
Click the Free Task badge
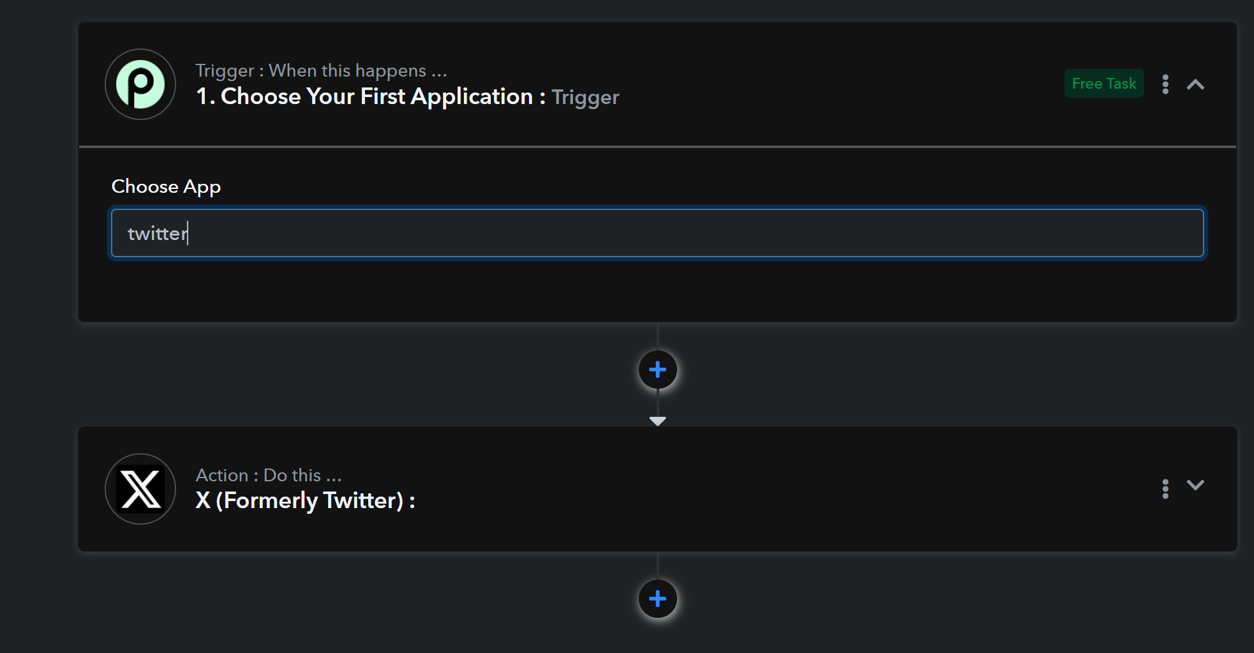[x=1104, y=84]
